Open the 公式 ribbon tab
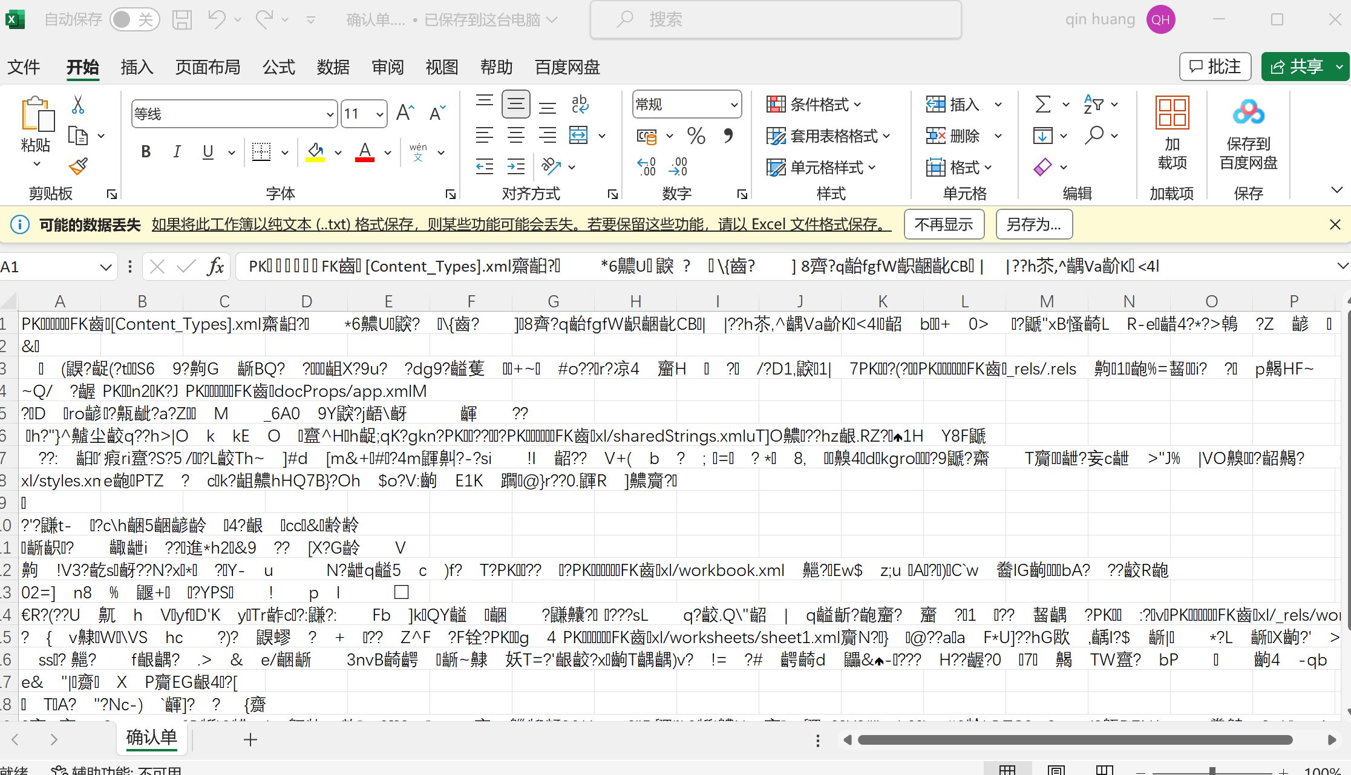This screenshot has height=775, width=1351. point(278,67)
